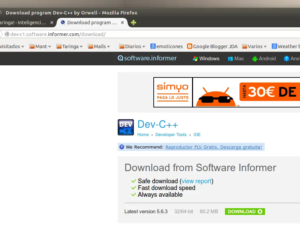Click the software.informer magnifier logo icon
This screenshot has width=300, height=225.
pyautogui.click(x=120, y=58)
